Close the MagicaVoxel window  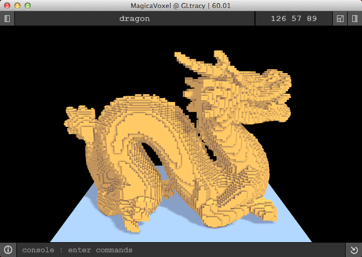(x=7, y=6)
